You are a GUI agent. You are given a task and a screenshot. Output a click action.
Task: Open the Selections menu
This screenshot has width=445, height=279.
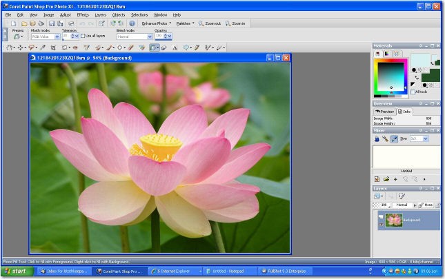(x=139, y=14)
